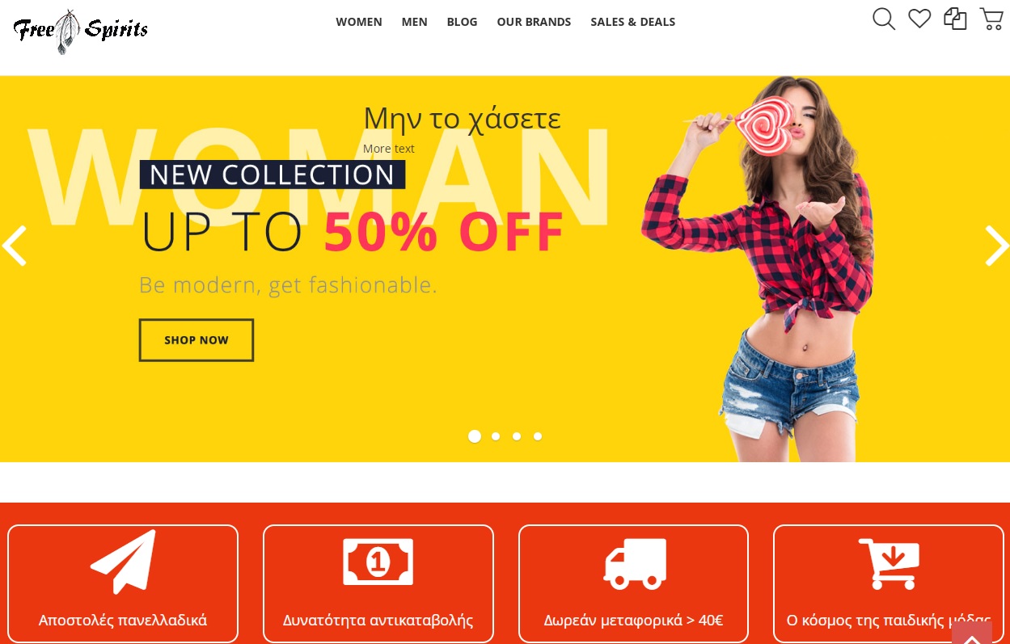Click the cart with download arrow icon

click(x=889, y=563)
